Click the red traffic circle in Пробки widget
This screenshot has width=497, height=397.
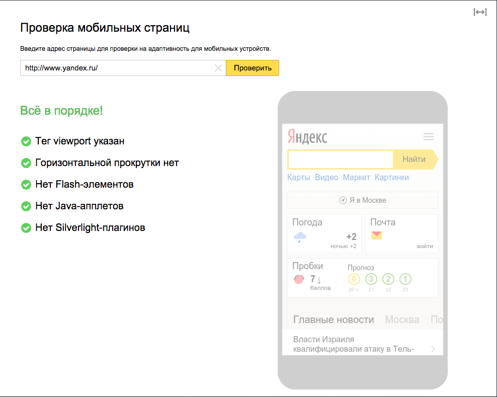coord(299,279)
